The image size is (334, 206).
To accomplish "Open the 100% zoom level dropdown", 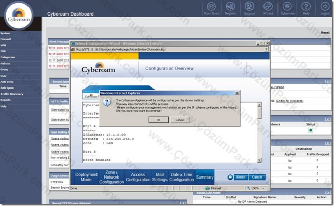I will (x=263, y=188).
